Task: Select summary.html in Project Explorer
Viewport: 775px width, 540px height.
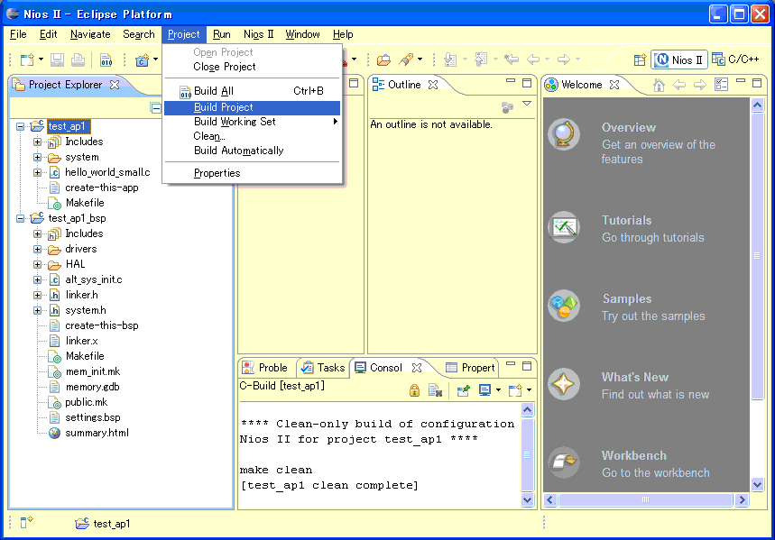Action: point(97,433)
